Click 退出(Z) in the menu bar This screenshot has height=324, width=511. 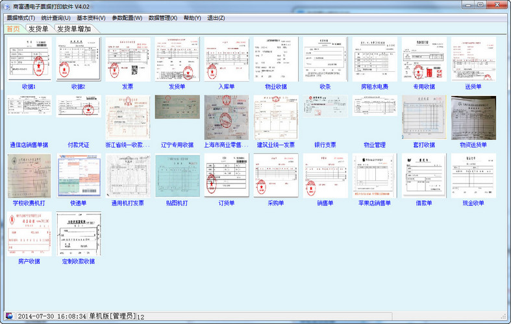216,17
